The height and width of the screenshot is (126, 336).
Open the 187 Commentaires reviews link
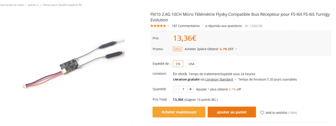(x=186, y=26)
